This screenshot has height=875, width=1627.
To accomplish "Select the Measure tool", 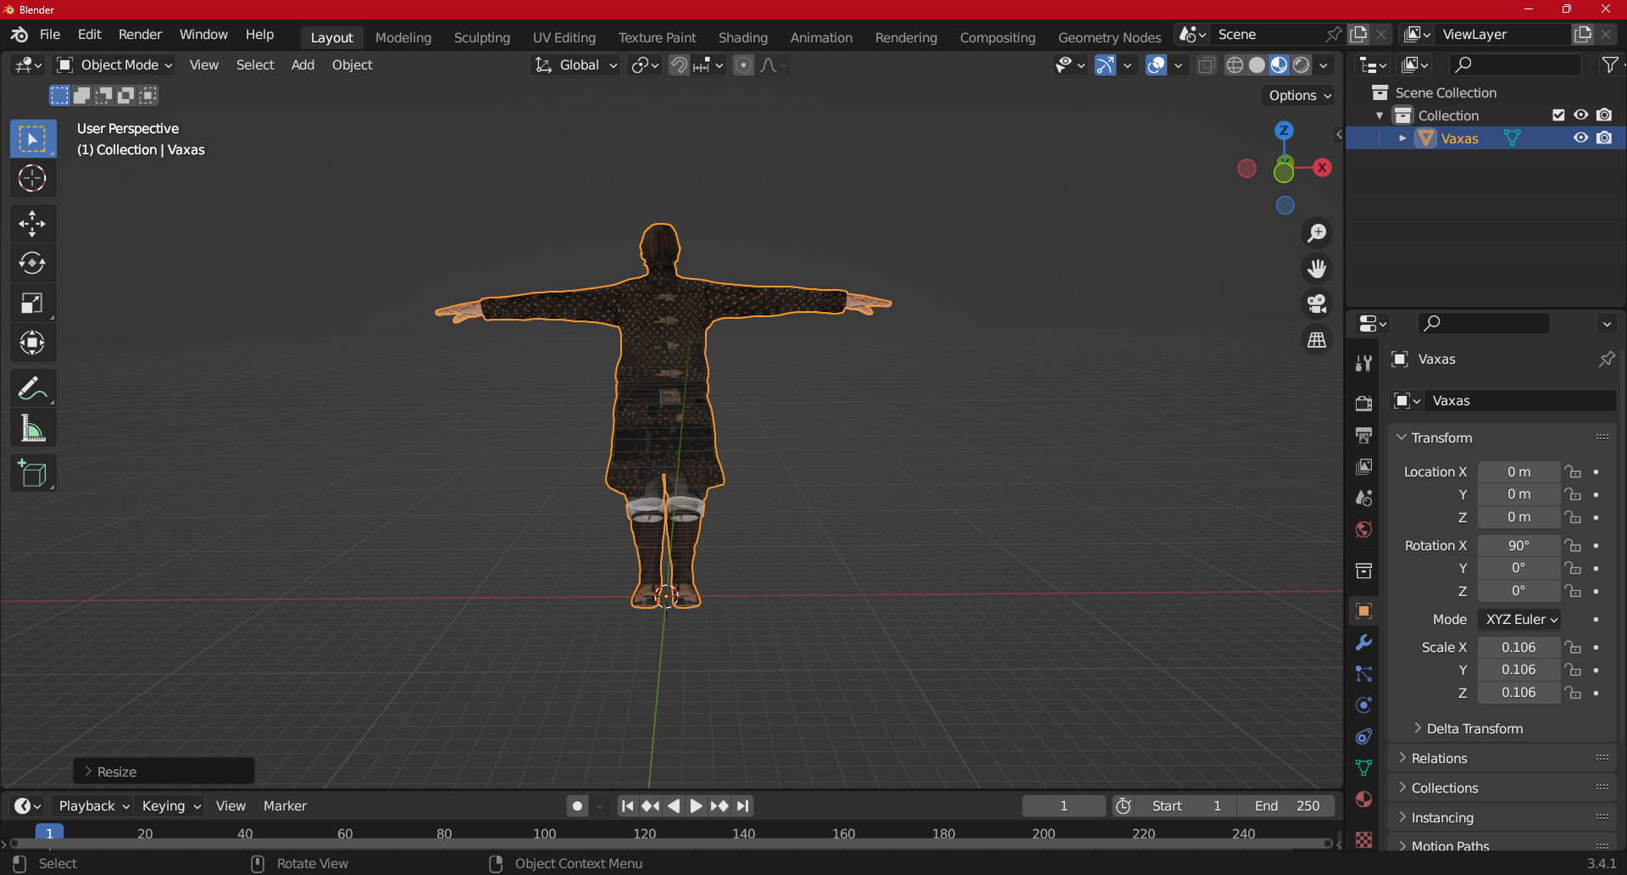I will point(32,429).
